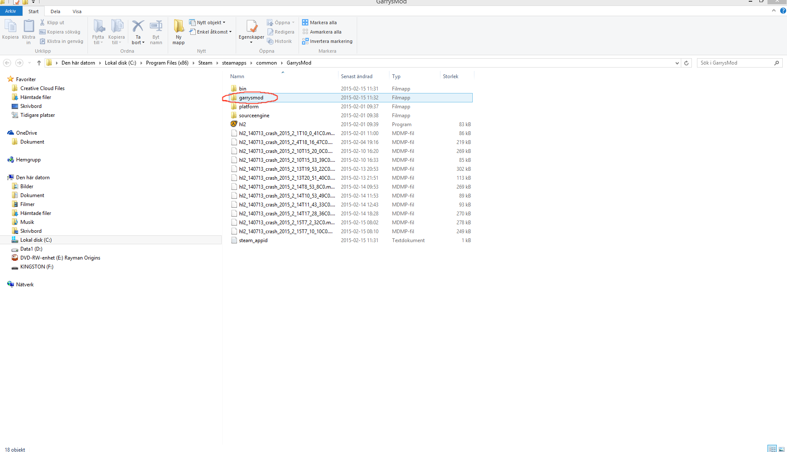Click the refresh button by address bar
The image size is (787, 452).
pos(686,63)
